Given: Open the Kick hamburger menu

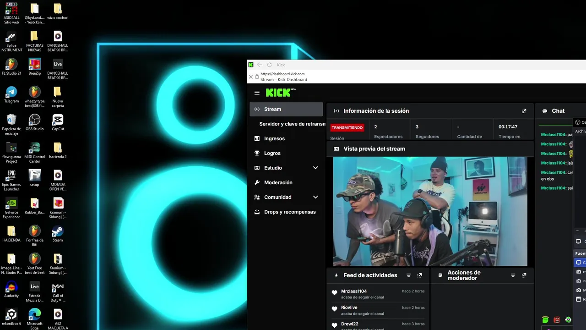Looking at the screenshot, I should [257, 93].
